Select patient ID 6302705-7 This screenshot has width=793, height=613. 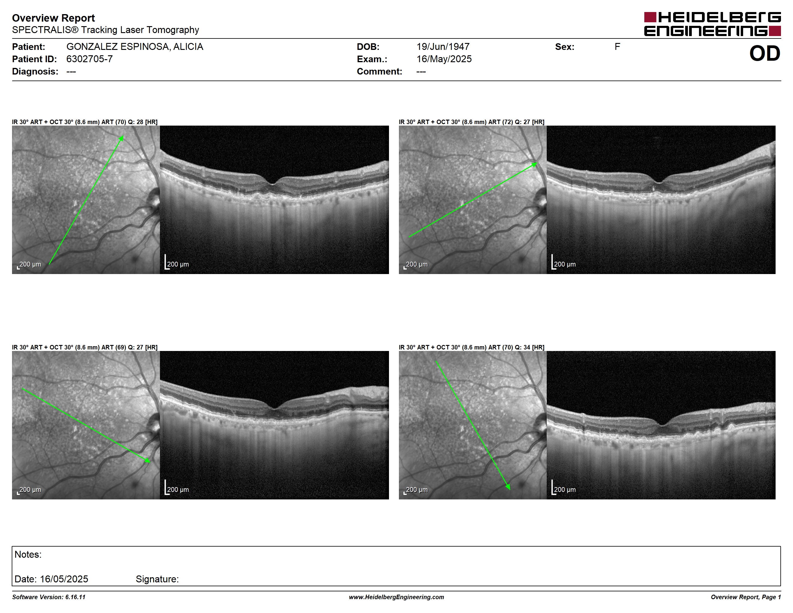[x=89, y=59]
